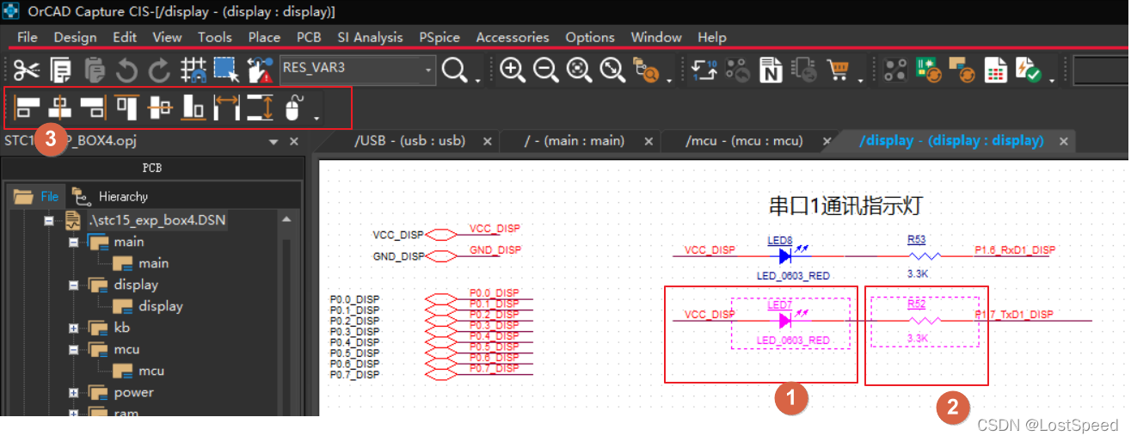Select the Align Top tool
The width and height of the screenshot is (1131, 442).
[127, 107]
